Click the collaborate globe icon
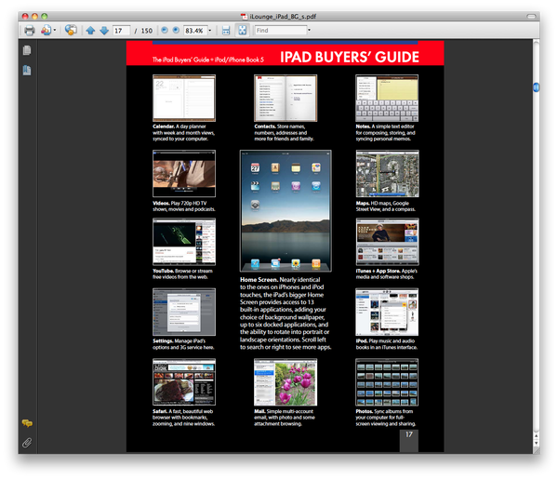Screen dimensions: 558x479 click(x=71, y=30)
